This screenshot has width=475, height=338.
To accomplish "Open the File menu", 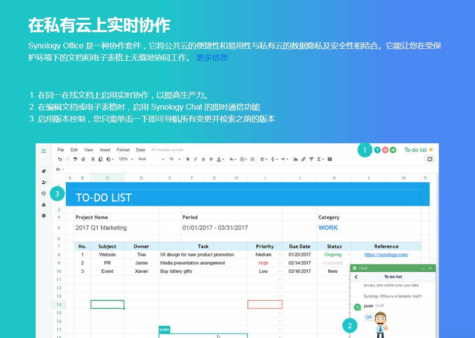I will pos(61,150).
